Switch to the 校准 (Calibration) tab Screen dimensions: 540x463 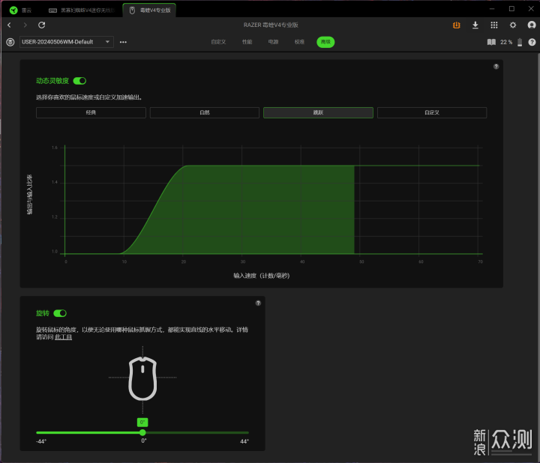point(299,42)
